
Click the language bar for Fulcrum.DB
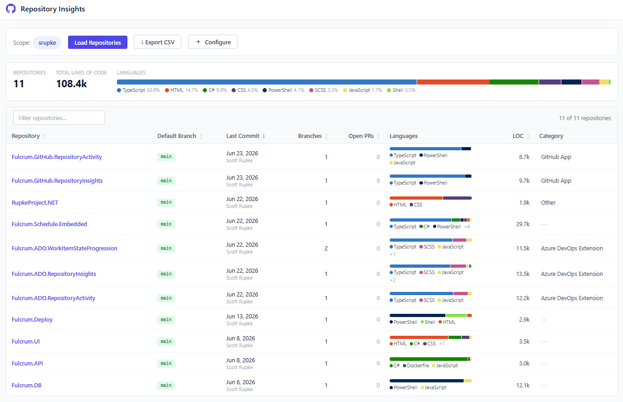pyautogui.click(x=431, y=381)
